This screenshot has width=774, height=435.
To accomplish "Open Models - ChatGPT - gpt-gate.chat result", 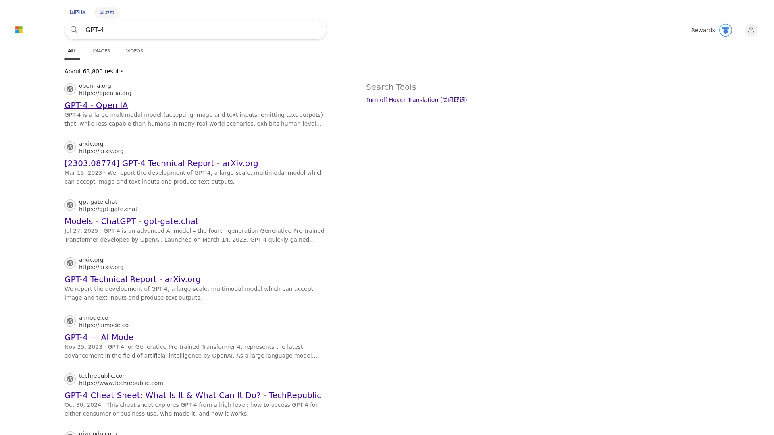I will (x=131, y=221).
